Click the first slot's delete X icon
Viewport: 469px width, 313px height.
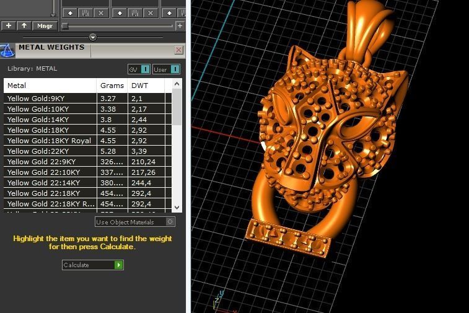pyautogui.click(x=101, y=13)
